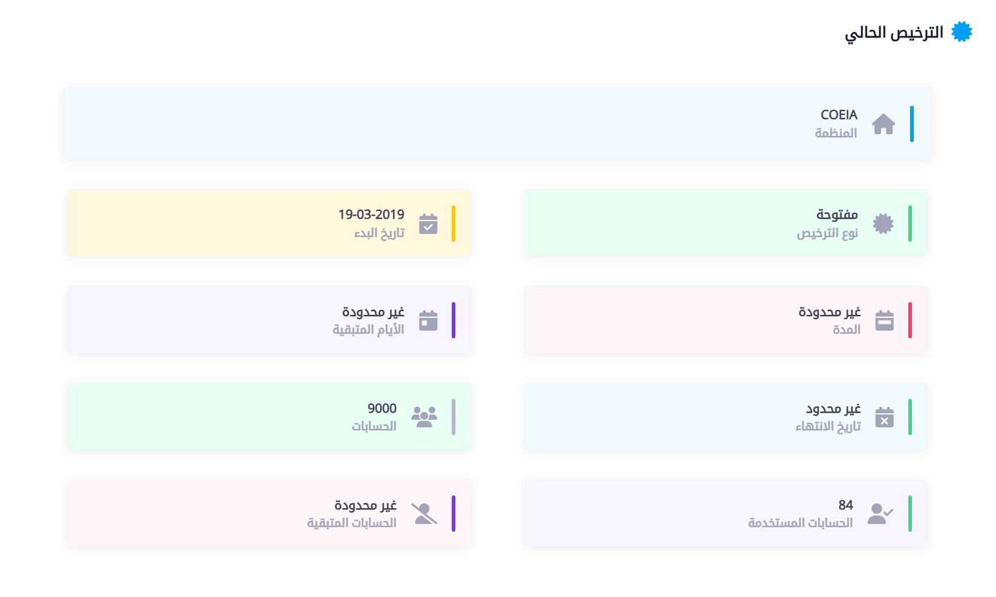Click the الحسابات المتبقية label text
This screenshot has height=597, width=996.
(351, 523)
